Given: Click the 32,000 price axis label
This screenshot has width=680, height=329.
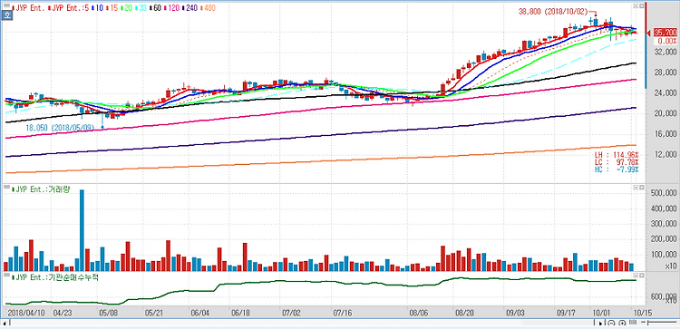Looking at the screenshot, I should pyautogui.click(x=665, y=52).
